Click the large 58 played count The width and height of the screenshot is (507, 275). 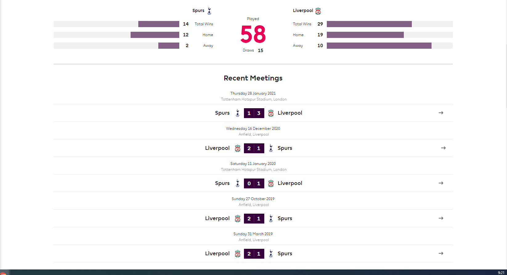pos(253,34)
